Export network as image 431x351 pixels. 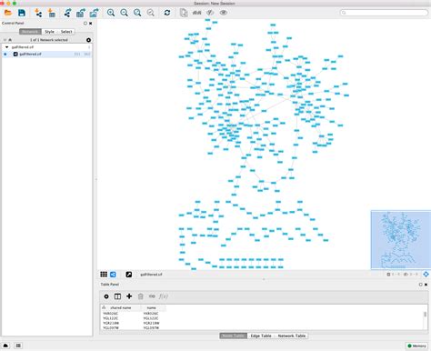pos(94,13)
